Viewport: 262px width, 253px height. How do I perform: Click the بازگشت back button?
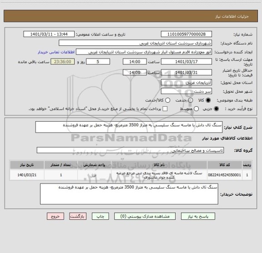click(x=78, y=216)
